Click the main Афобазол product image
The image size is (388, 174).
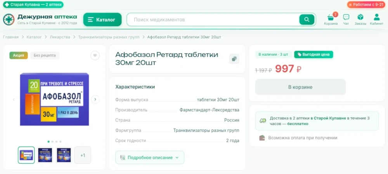click(x=54, y=99)
